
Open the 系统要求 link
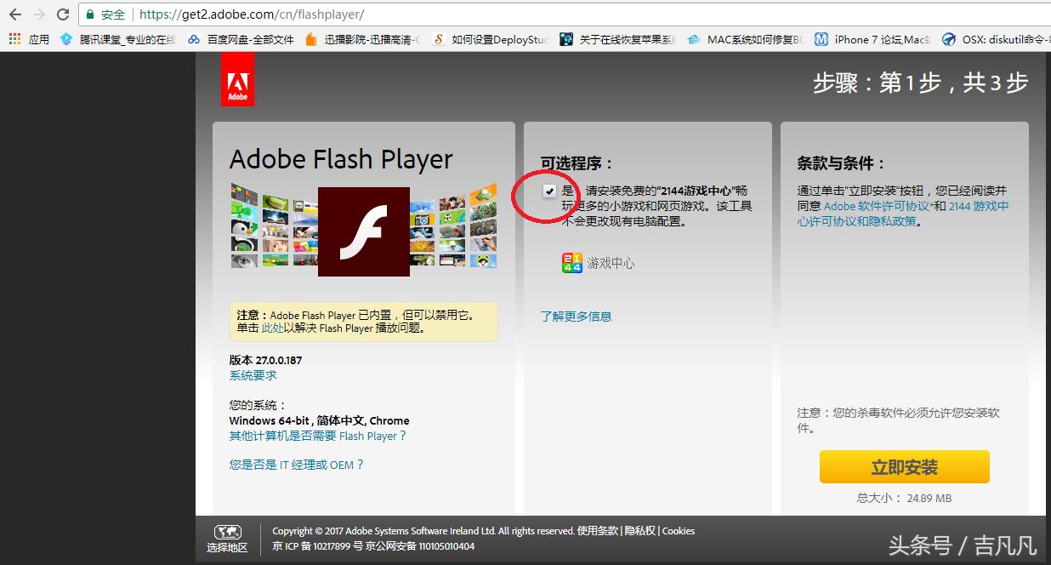point(252,375)
